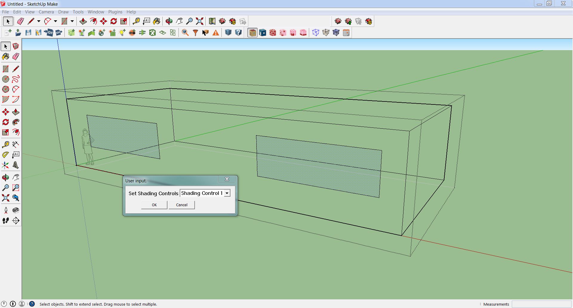
Task: Activate the Orbit tool
Action: (5, 177)
